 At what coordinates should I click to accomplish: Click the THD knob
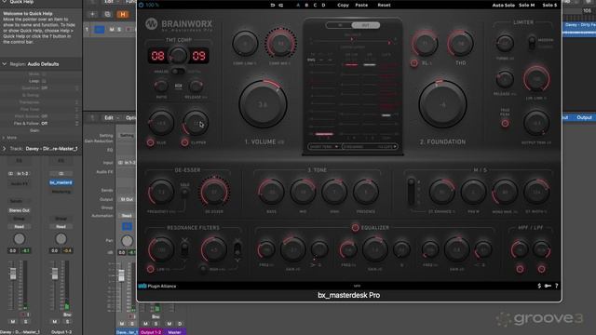click(460, 44)
